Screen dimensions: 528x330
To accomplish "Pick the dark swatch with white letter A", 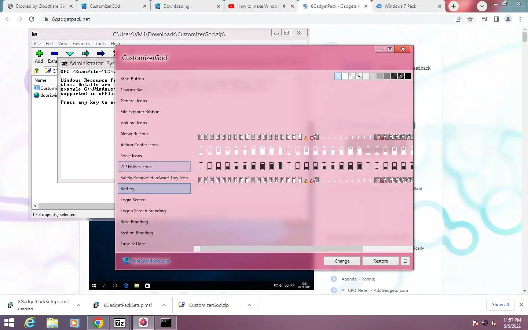I will (x=401, y=76).
